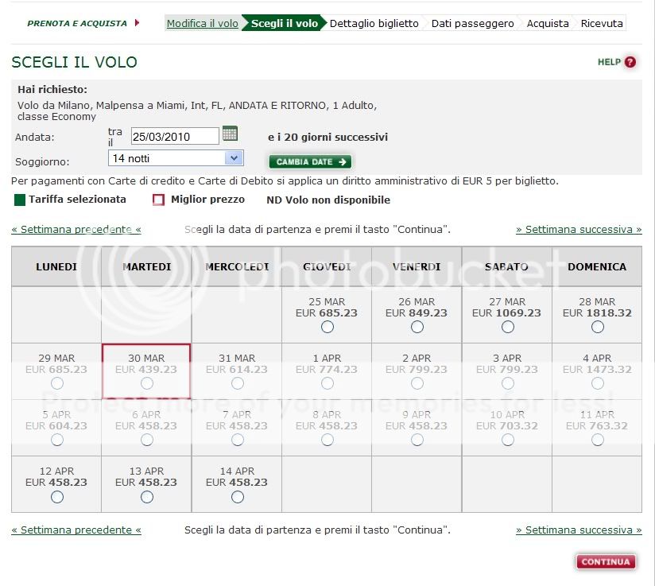Select the 13 APR departure radio button

(147, 497)
